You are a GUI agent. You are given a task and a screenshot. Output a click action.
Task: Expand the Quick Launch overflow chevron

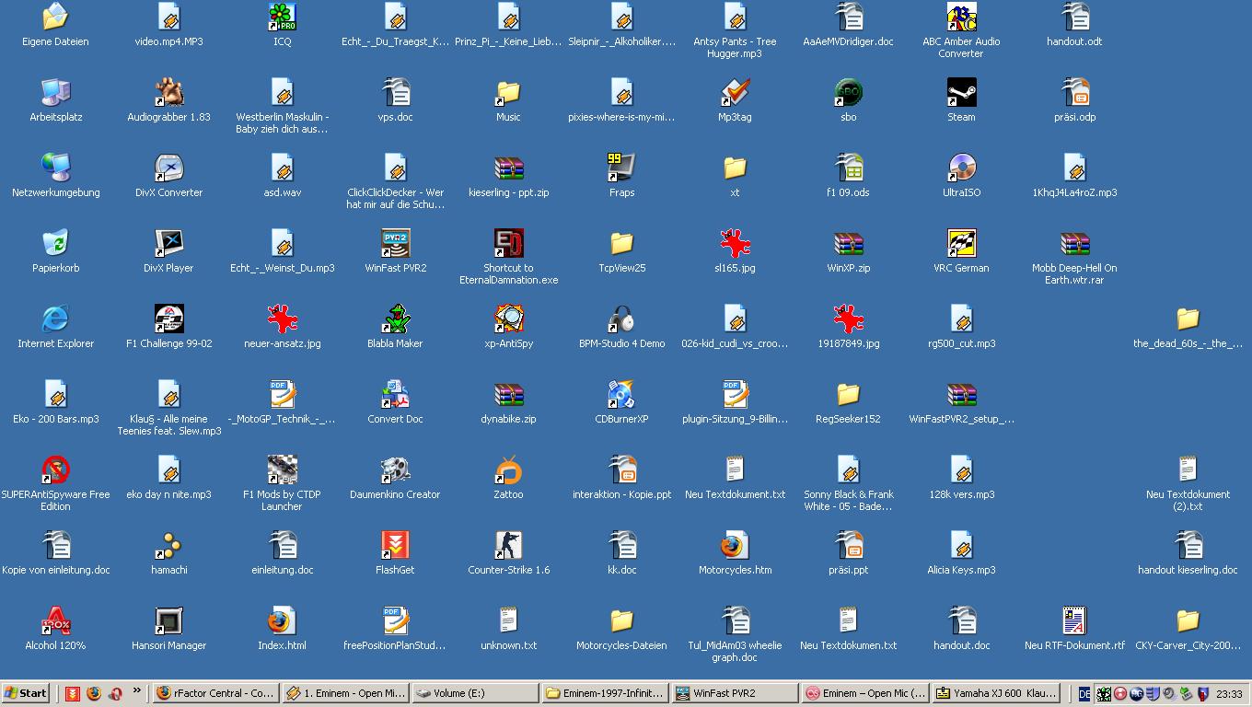pyautogui.click(x=137, y=691)
